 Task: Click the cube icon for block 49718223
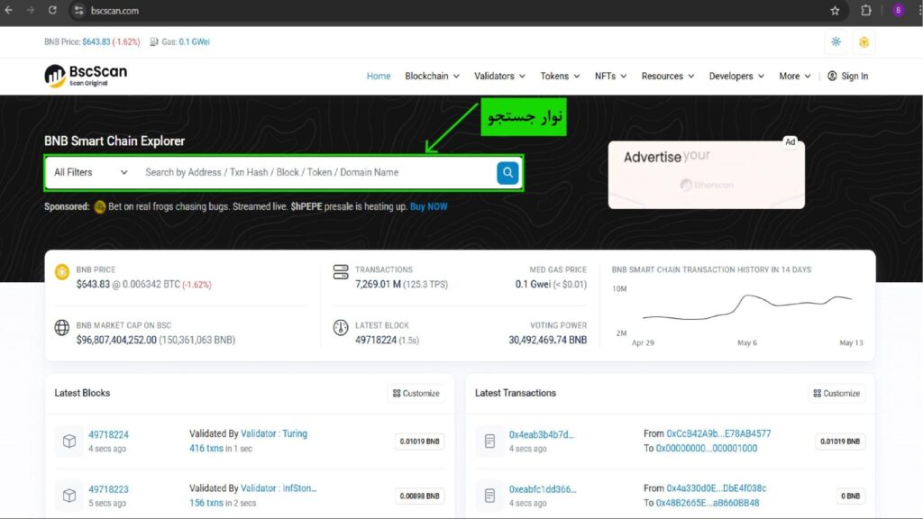69,496
